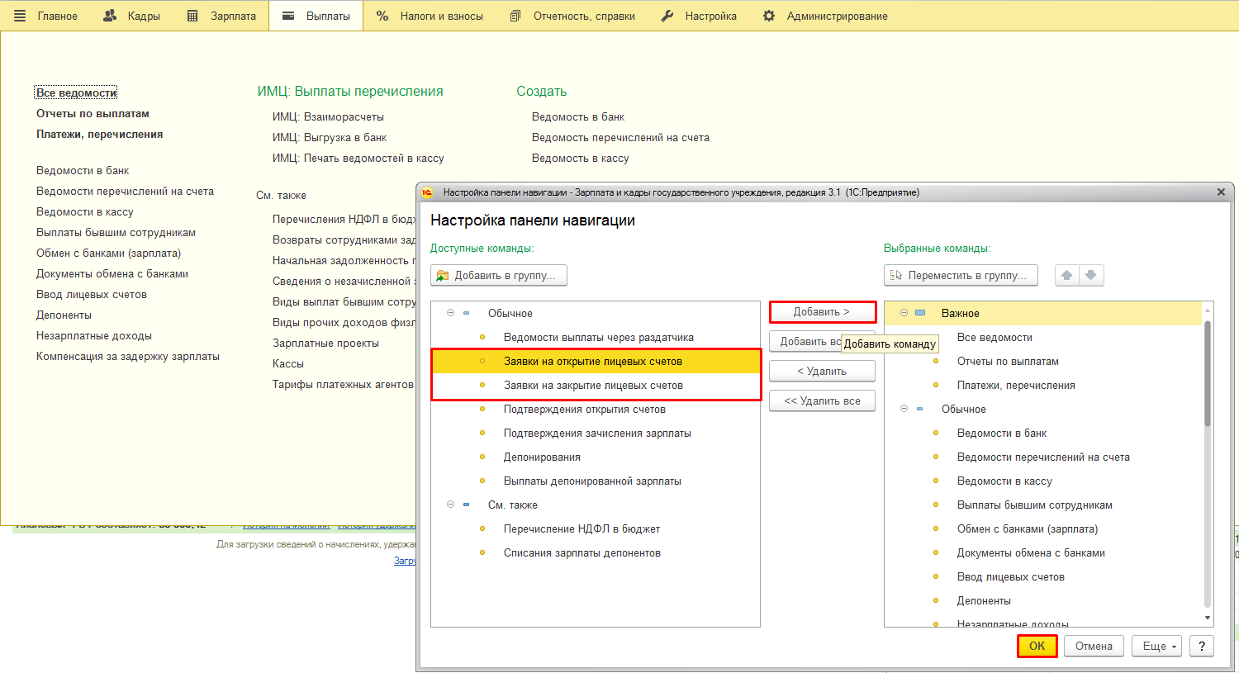Click the wrench icon for Настройка
Screen dimensions: 1239x673
(667, 16)
